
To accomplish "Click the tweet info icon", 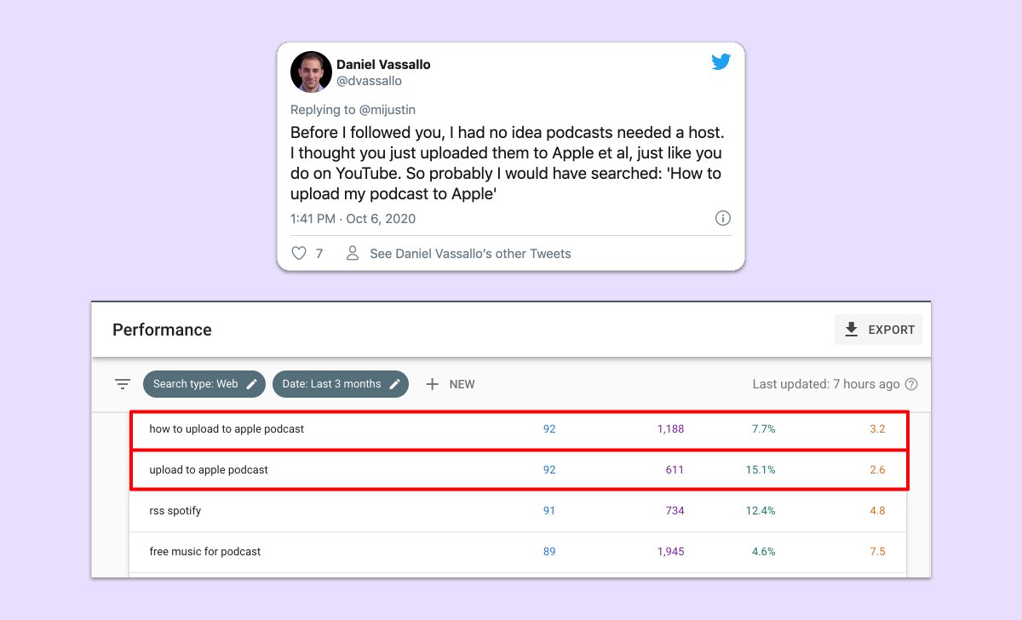I will pos(722,219).
